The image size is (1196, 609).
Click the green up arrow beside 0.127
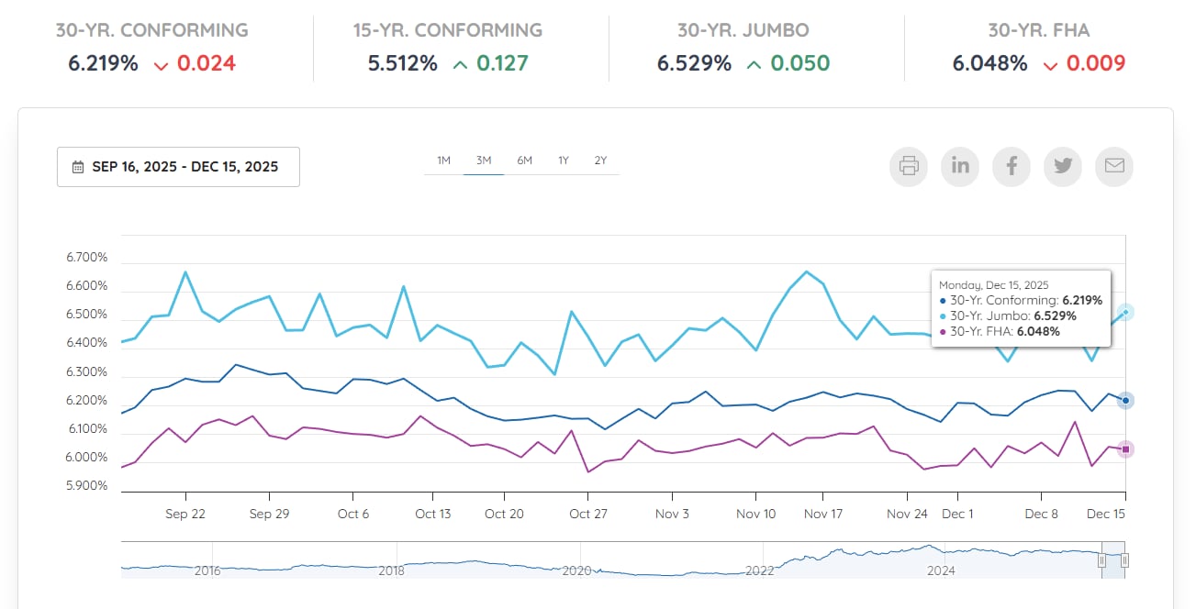click(x=460, y=65)
